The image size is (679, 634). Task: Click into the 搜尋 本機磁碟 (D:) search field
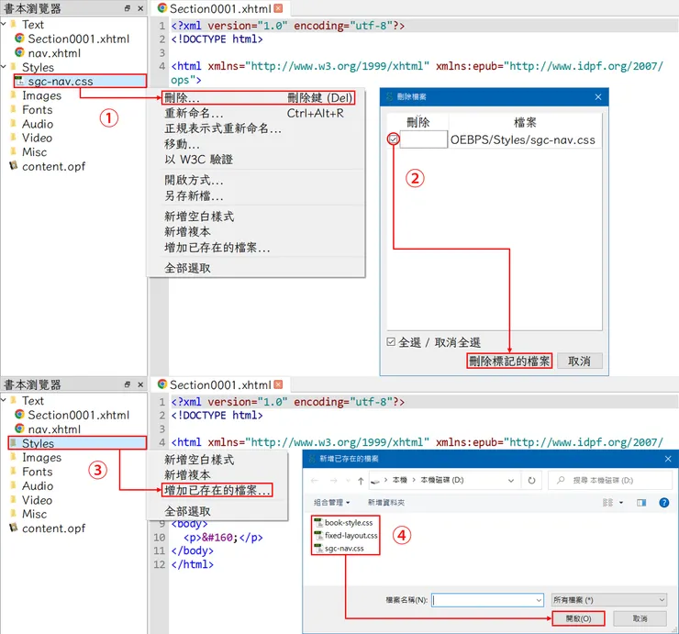point(609,480)
